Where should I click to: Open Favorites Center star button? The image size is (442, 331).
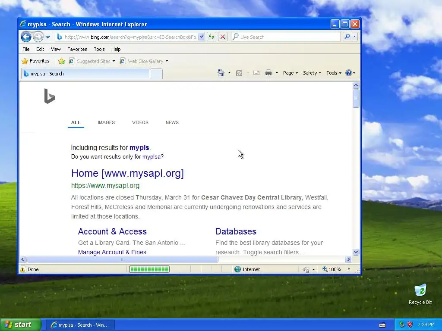point(35,61)
